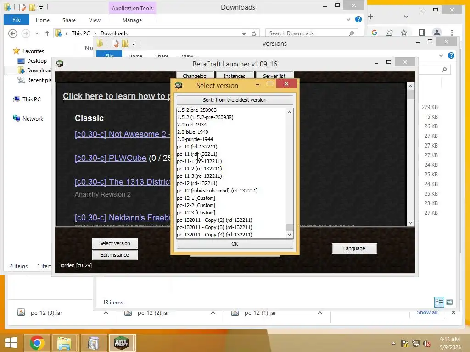Open options for pc-12 (2).jar download
The image size is (470, 352).
click(x=213, y=313)
